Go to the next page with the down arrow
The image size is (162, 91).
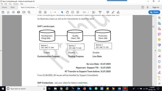(45, 12)
